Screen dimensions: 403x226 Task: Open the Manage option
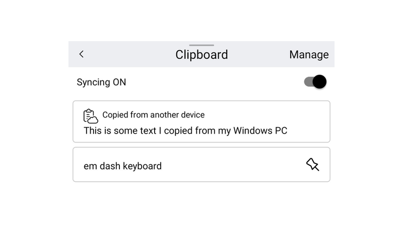click(309, 55)
